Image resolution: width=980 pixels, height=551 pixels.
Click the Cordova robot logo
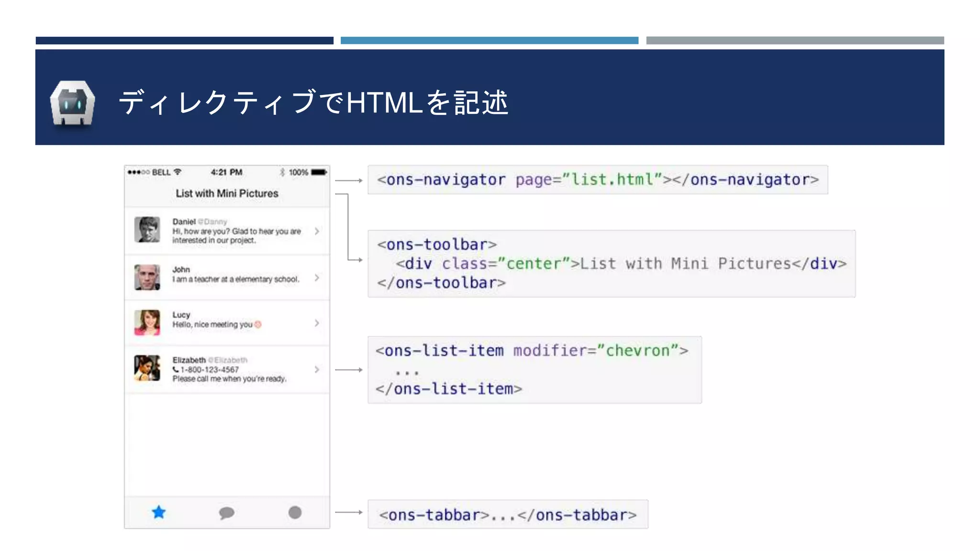click(73, 103)
